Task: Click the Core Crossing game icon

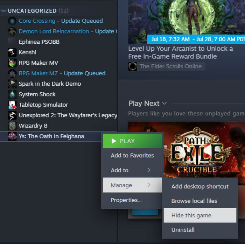Action: click(x=12, y=21)
